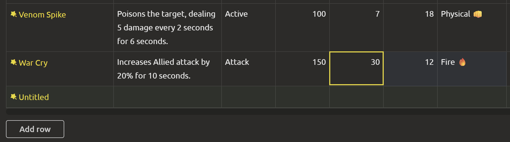
Task: Click the star icon beside Venom Spike
Action: 13,14
